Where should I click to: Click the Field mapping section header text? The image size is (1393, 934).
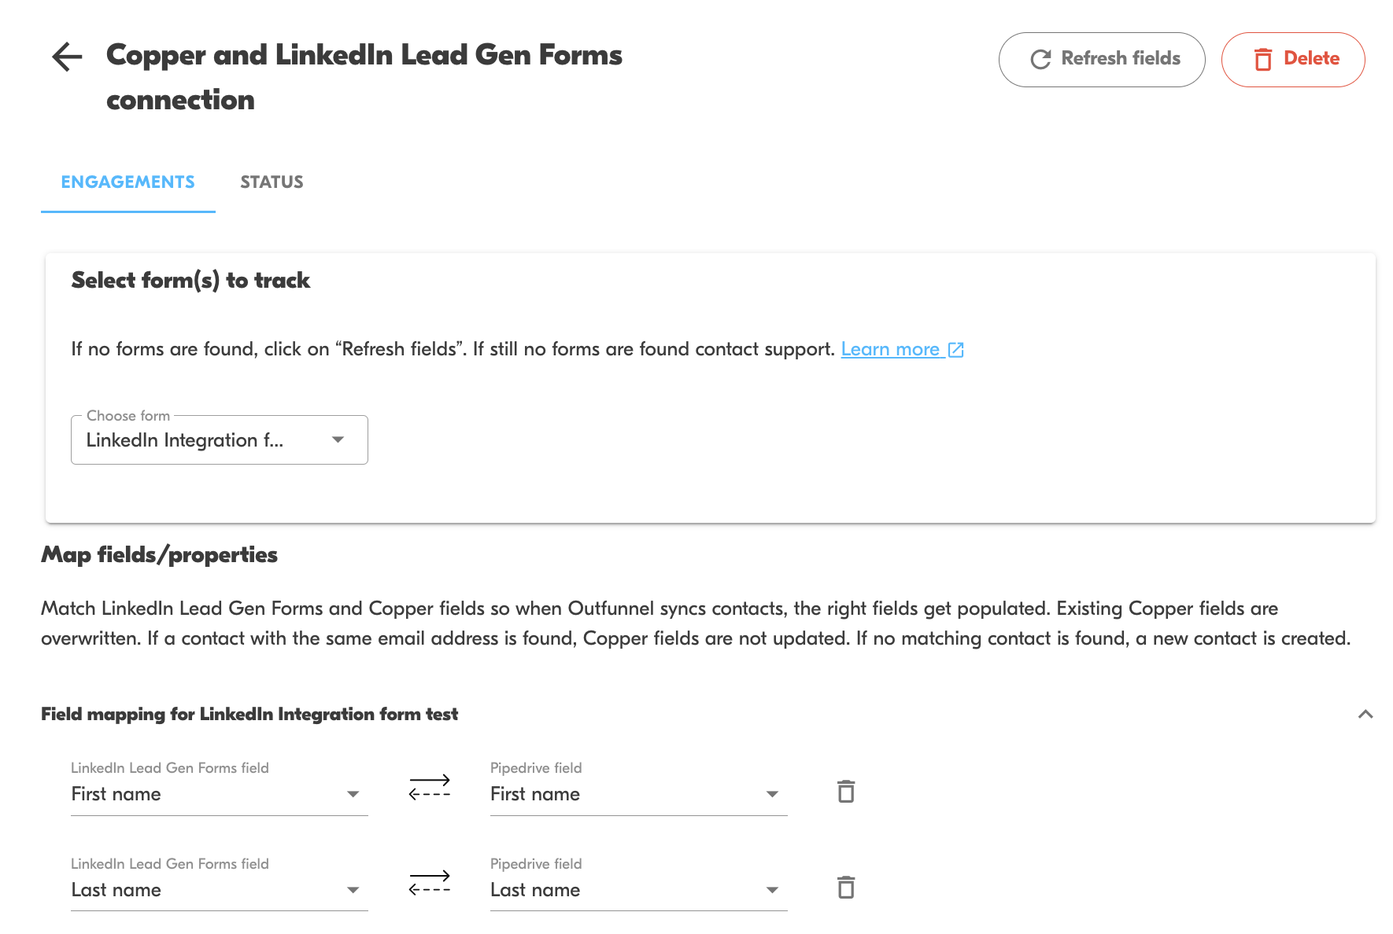pos(249,714)
